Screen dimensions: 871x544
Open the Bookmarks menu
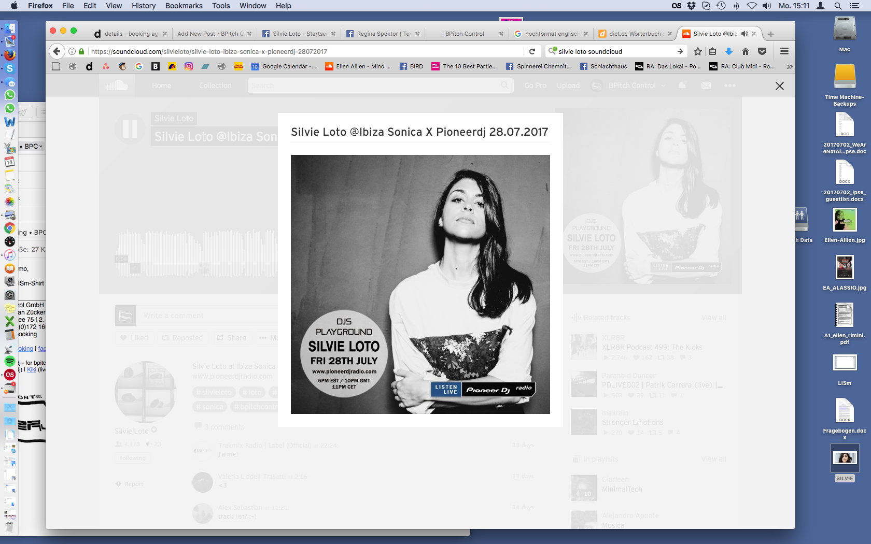click(x=184, y=6)
